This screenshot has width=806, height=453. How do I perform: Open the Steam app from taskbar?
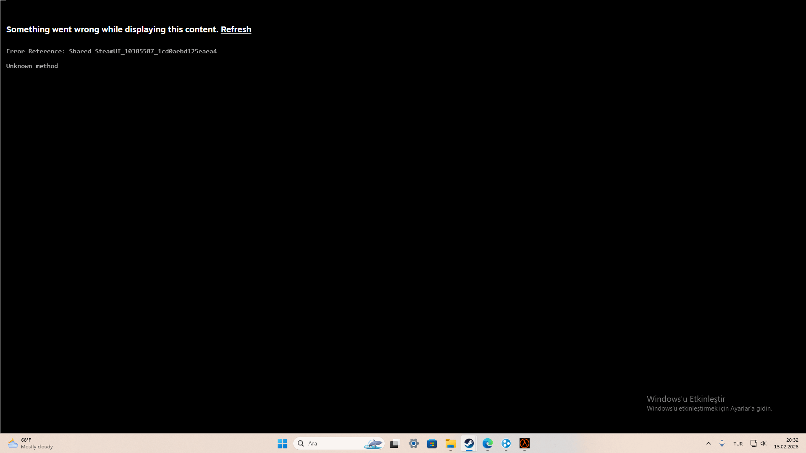(x=469, y=443)
